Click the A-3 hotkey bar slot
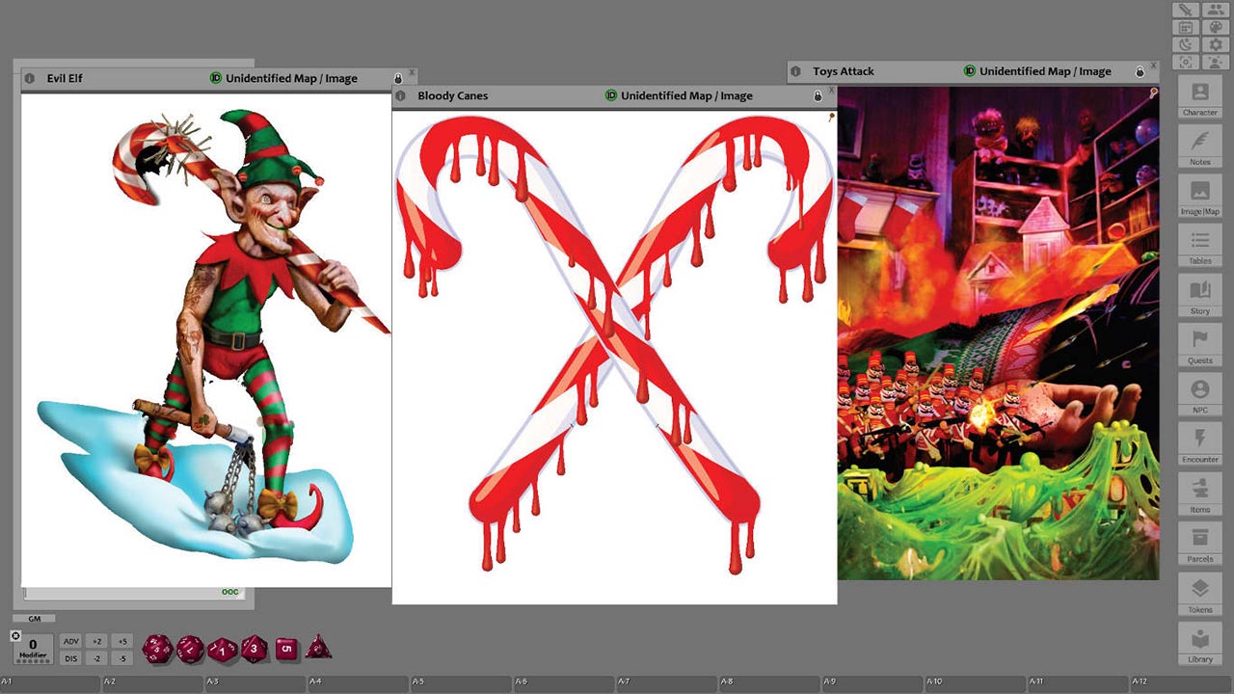Image resolution: width=1234 pixels, height=694 pixels. (x=255, y=683)
